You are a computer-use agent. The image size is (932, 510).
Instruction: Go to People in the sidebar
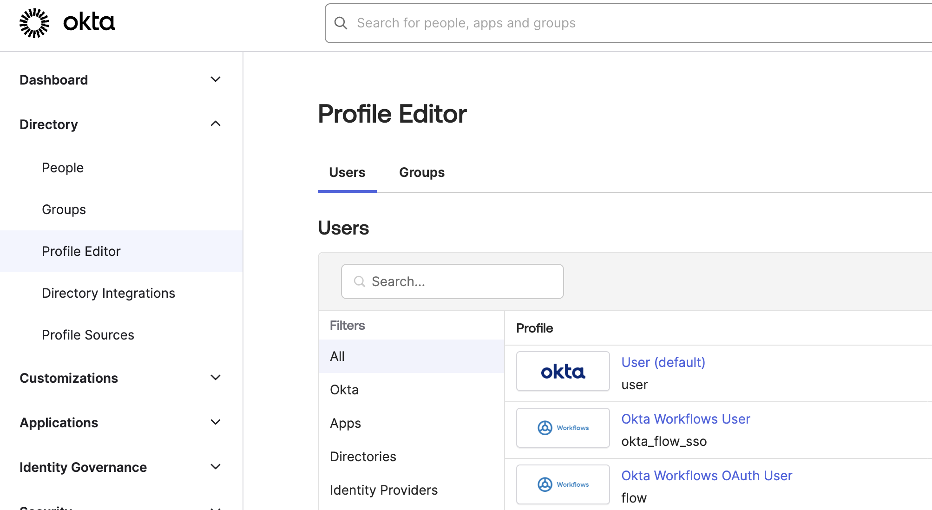(x=121, y=168)
